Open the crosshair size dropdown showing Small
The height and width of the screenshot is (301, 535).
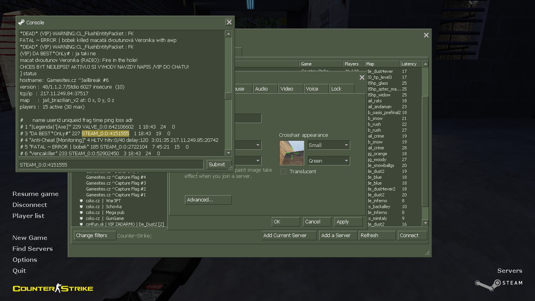pos(329,145)
